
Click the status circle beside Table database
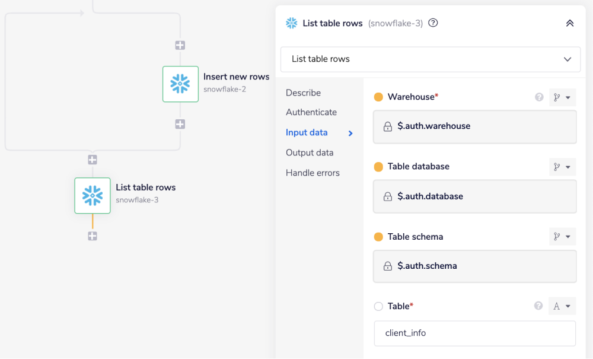[380, 167]
